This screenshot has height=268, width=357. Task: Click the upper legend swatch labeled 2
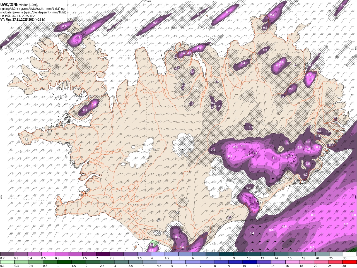pos(103,254)
